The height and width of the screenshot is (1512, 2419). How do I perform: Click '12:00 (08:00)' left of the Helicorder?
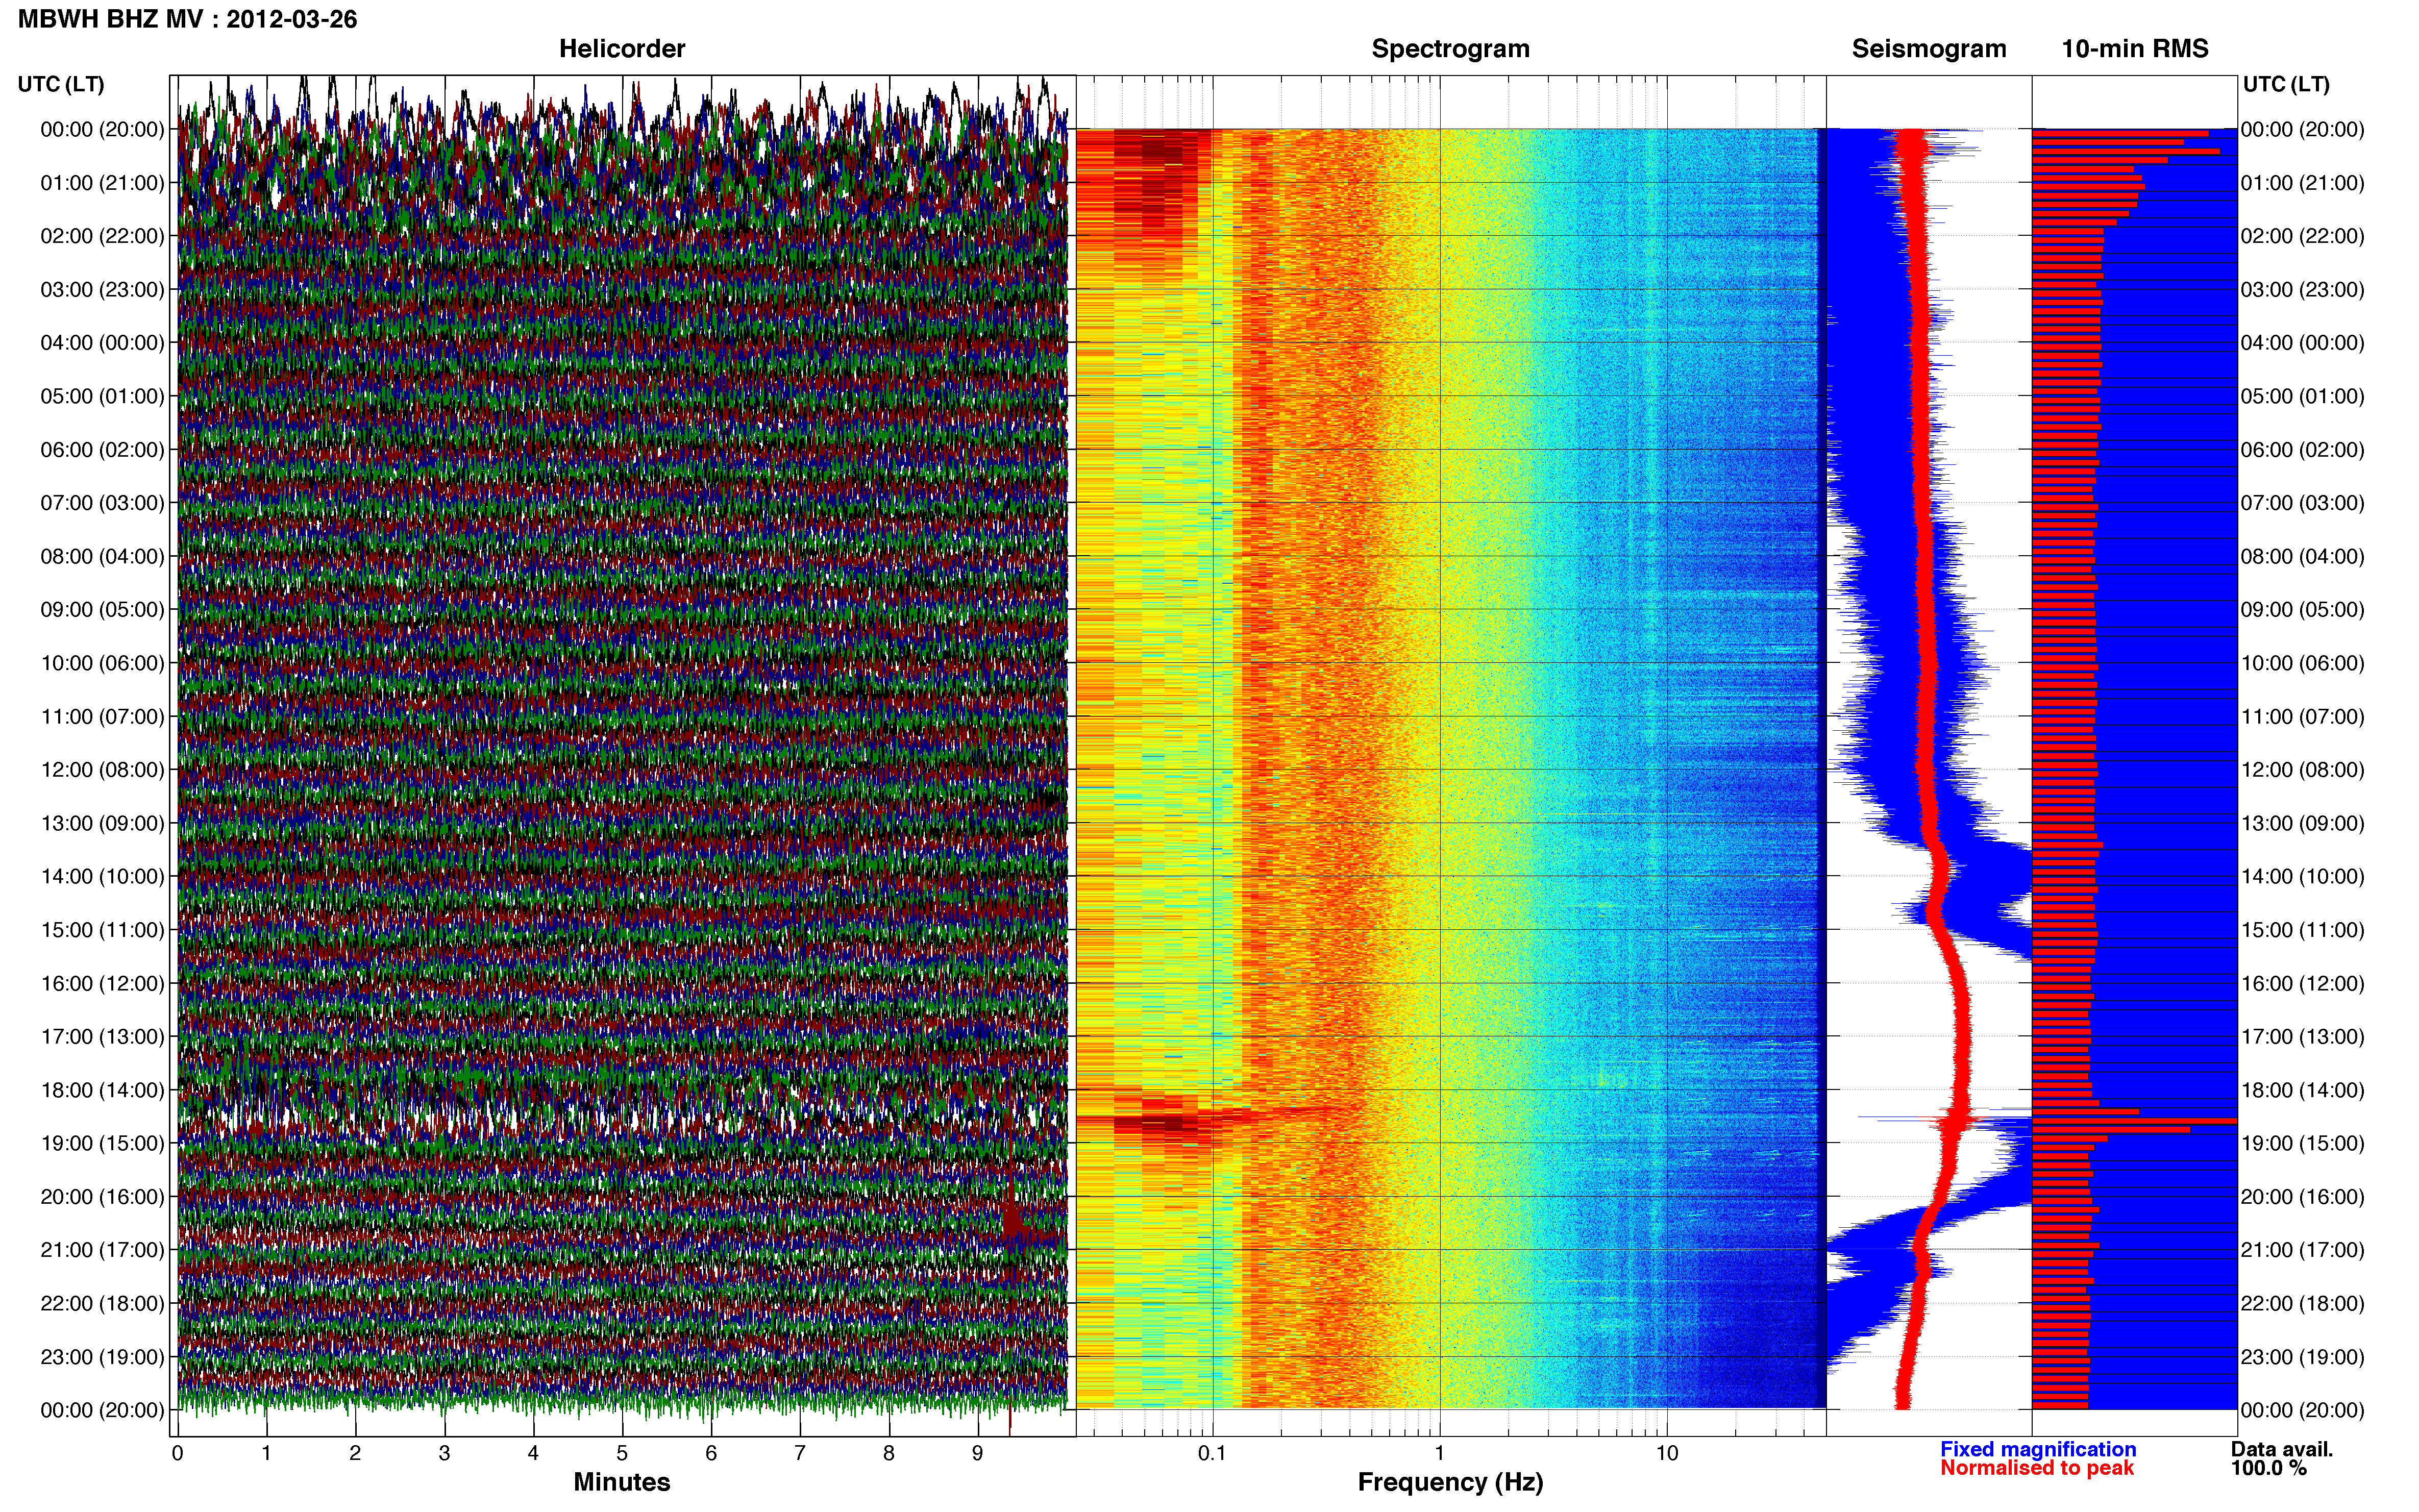click(102, 770)
